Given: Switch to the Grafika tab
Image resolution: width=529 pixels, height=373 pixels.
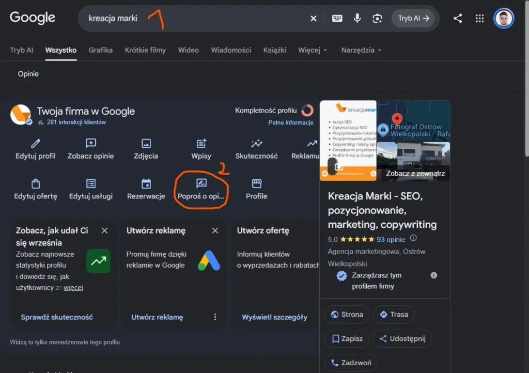Looking at the screenshot, I should pos(101,50).
